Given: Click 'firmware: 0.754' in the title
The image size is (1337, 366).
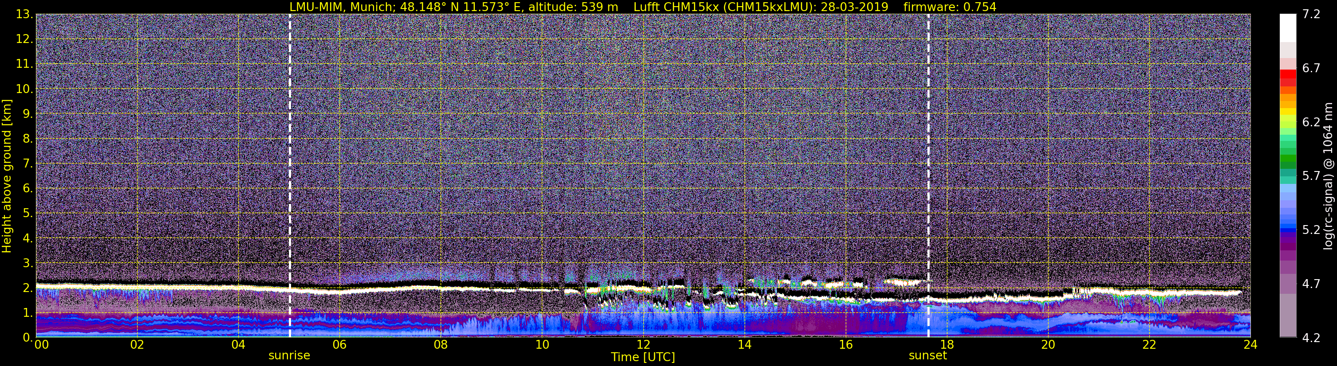Looking at the screenshot, I should 950,7.
